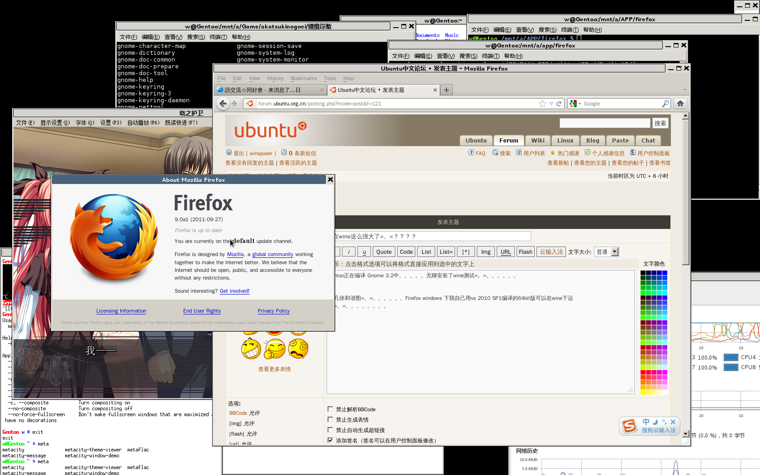
Task: Open the Firefox History menu
Action: pyautogui.click(x=275, y=78)
